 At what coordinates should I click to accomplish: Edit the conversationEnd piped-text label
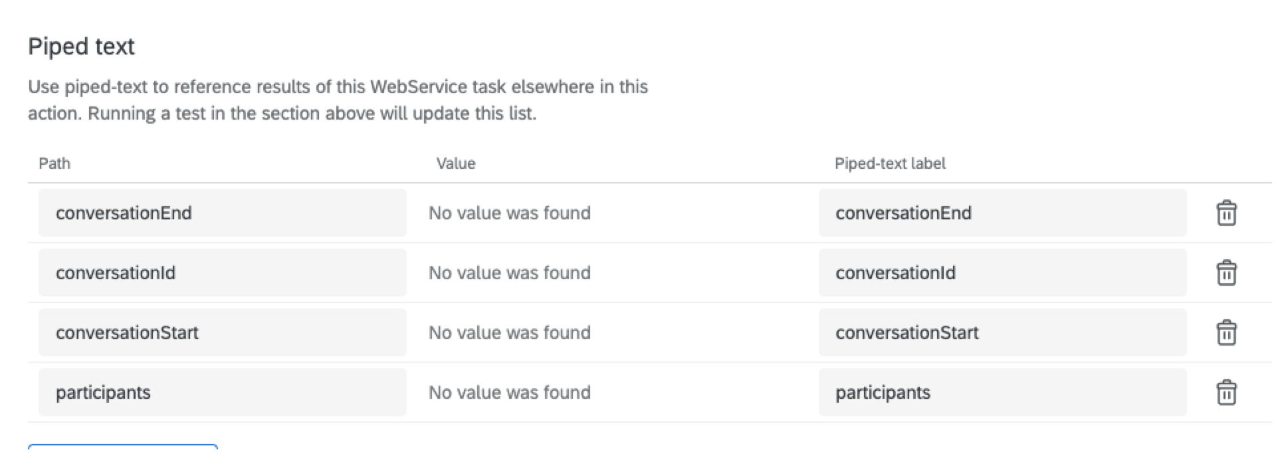(x=1004, y=213)
